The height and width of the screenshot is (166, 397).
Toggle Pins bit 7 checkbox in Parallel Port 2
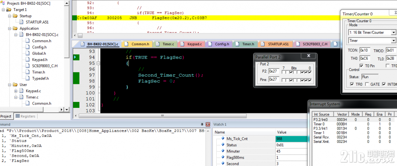pos(284,80)
